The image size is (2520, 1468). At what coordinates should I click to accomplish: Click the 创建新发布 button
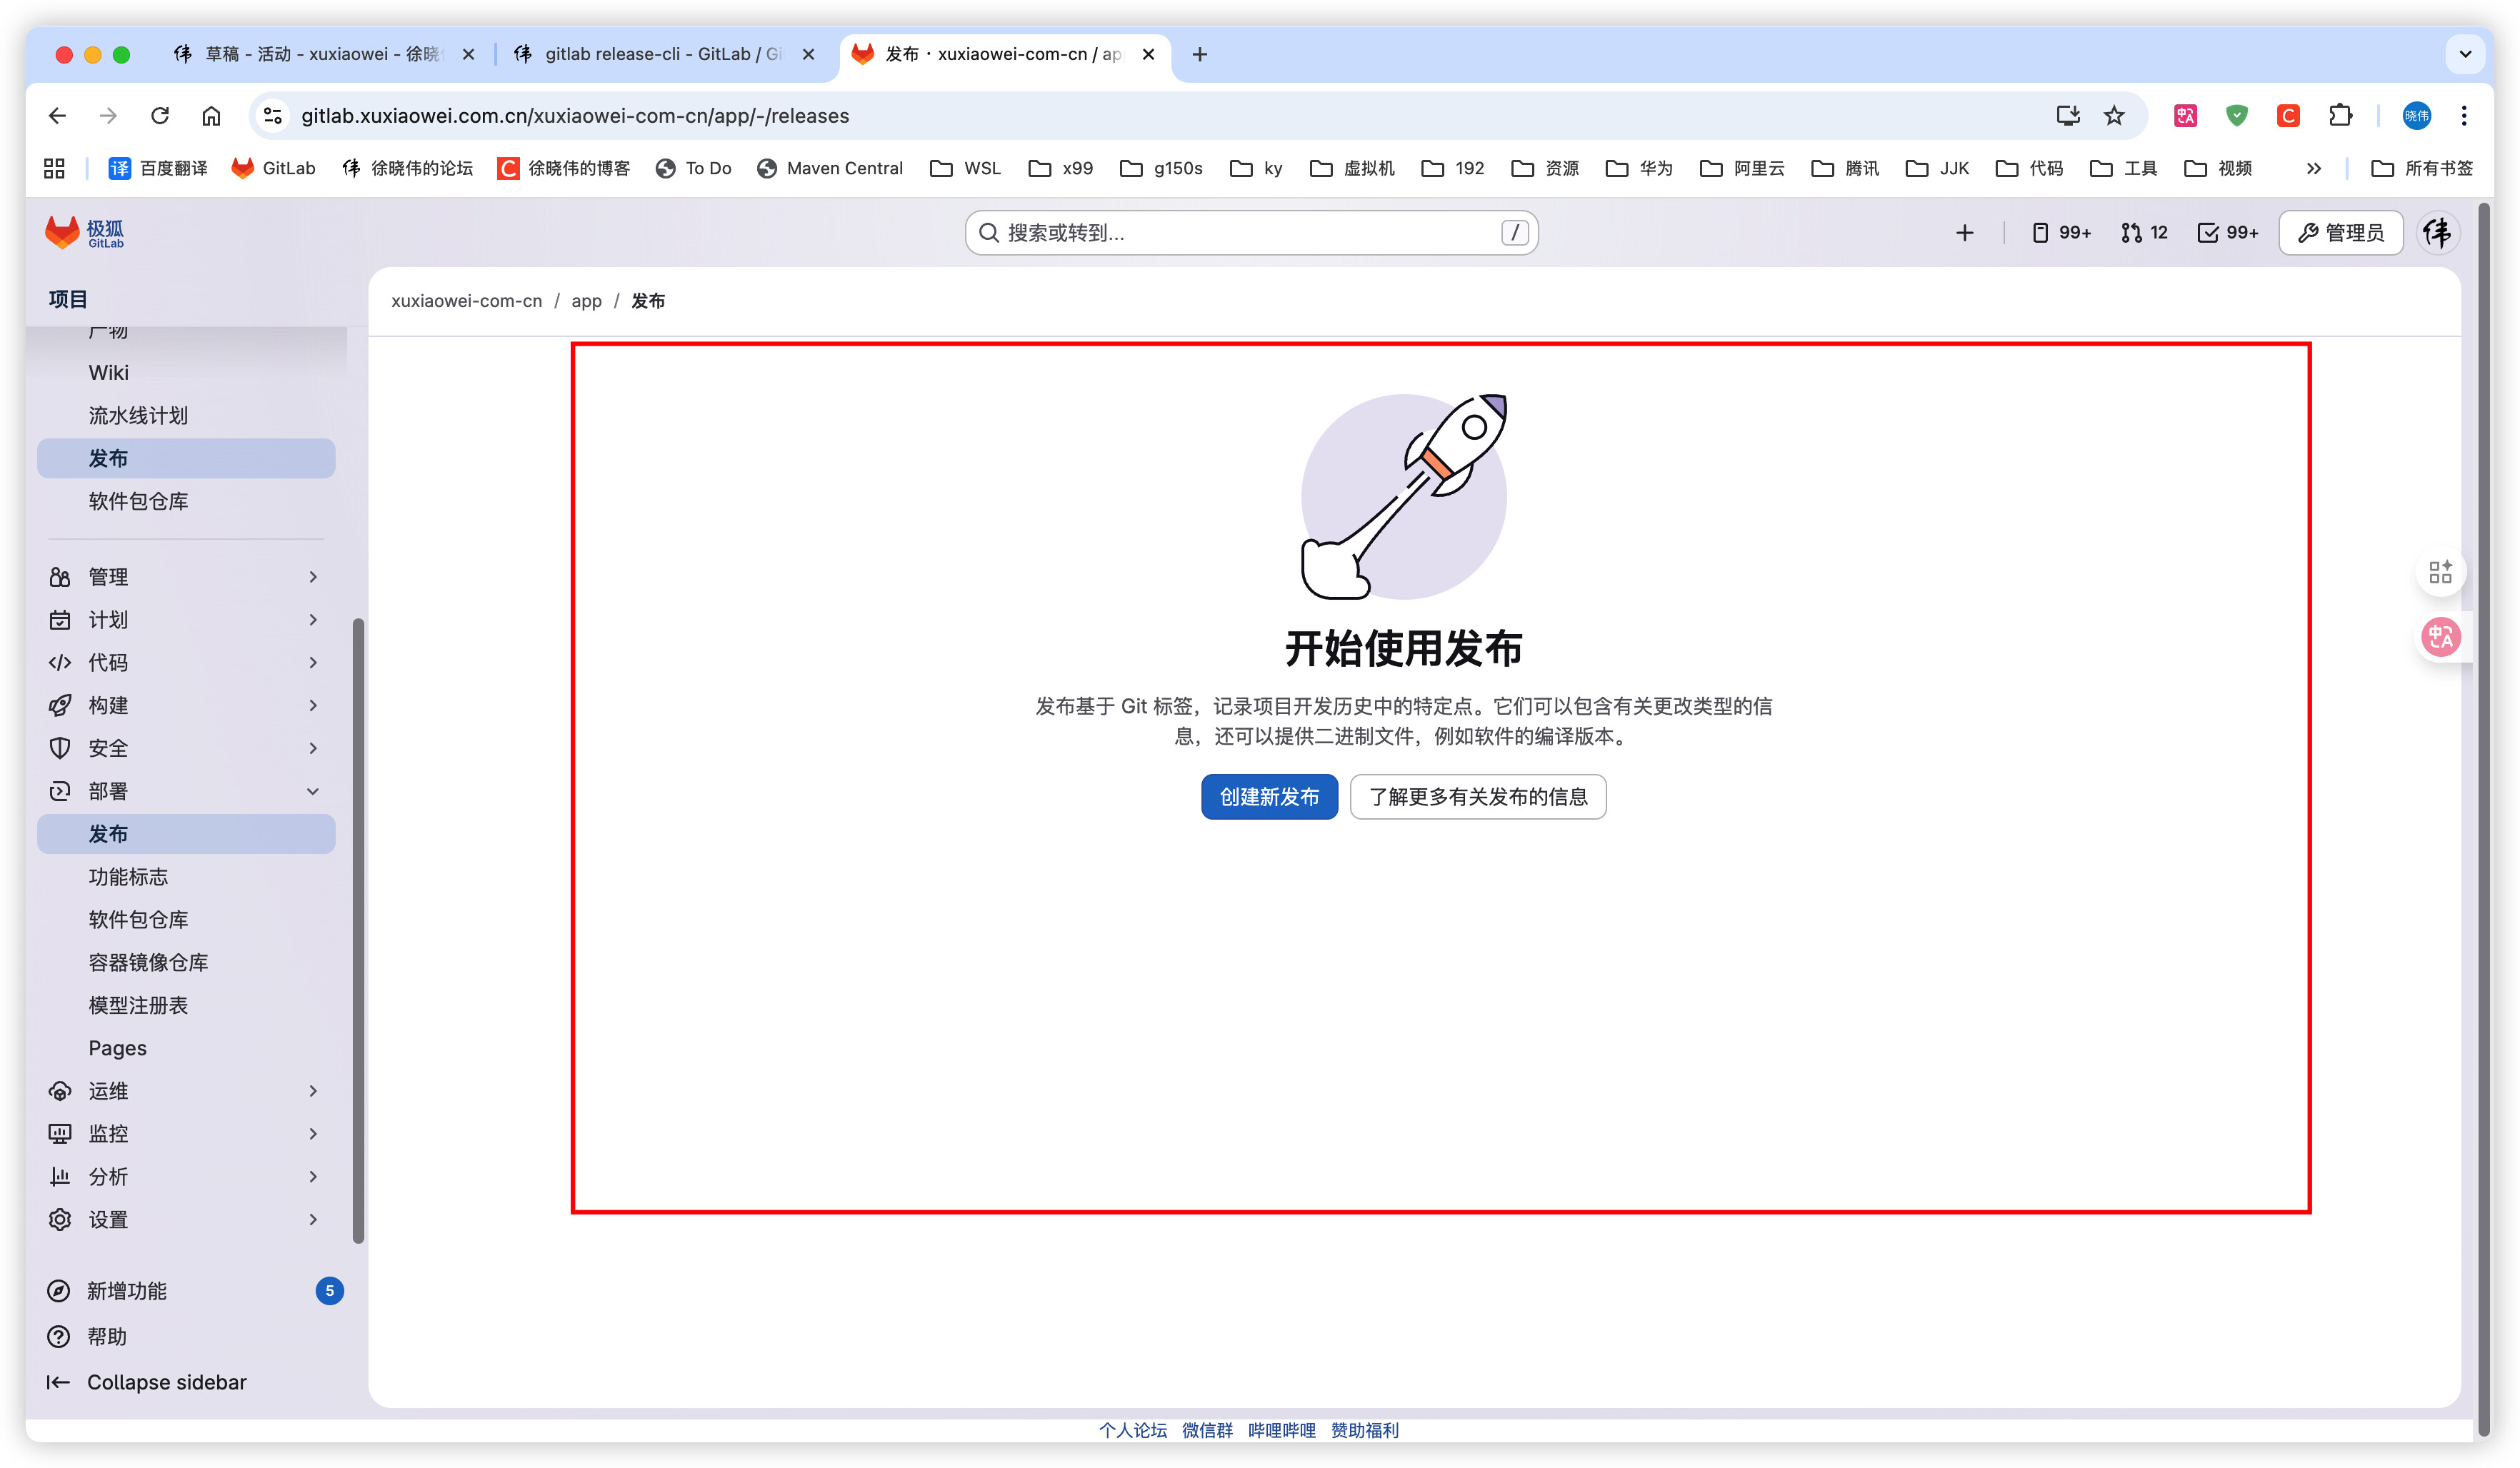pyautogui.click(x=1268, y=796)
